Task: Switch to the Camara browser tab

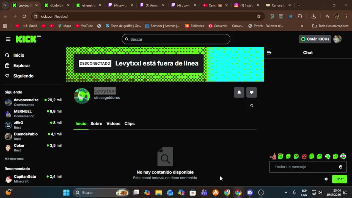Action: pyautogui.click(x=278, y=5)
